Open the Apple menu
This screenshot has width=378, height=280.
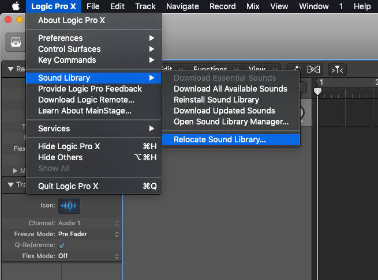tap(16, 6)
